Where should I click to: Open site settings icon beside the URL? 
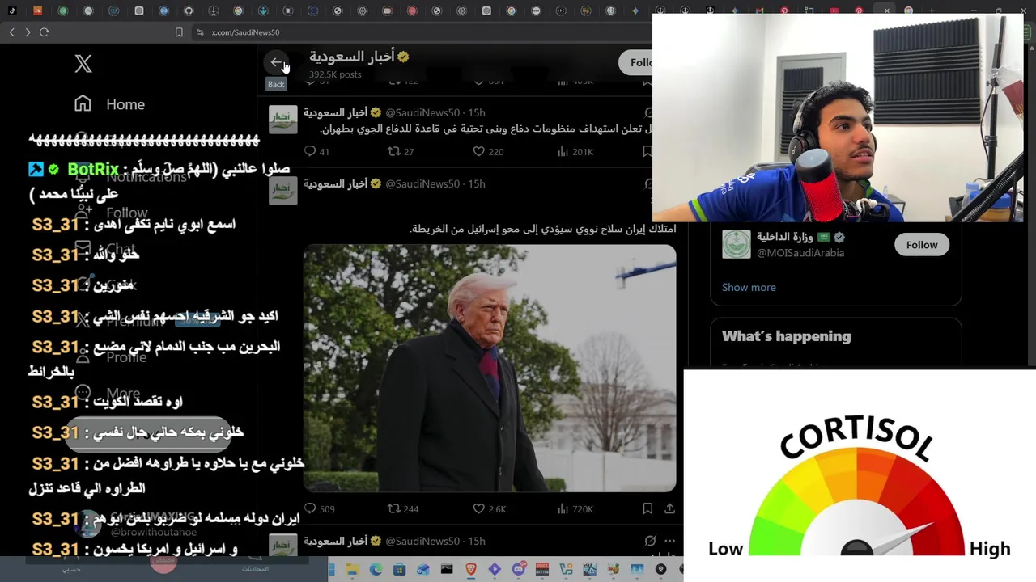(x=200, y=32)
